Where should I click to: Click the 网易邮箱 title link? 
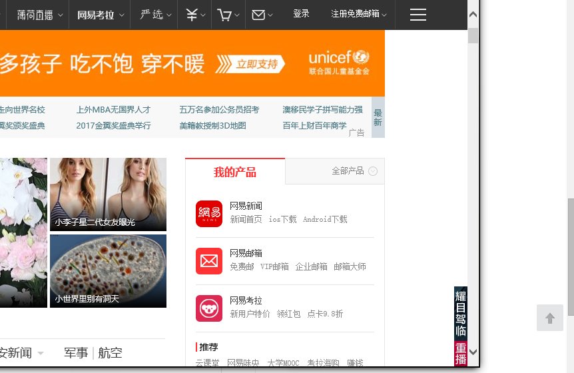tap(246, 253)
